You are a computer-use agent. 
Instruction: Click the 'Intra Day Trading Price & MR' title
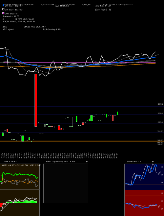pos(60,162)
